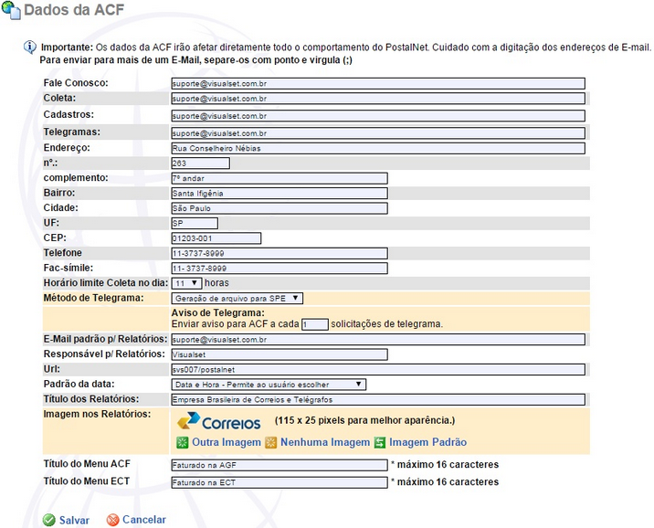
Task: Click the Título do Menu ECT field
Action: [280, 482]
